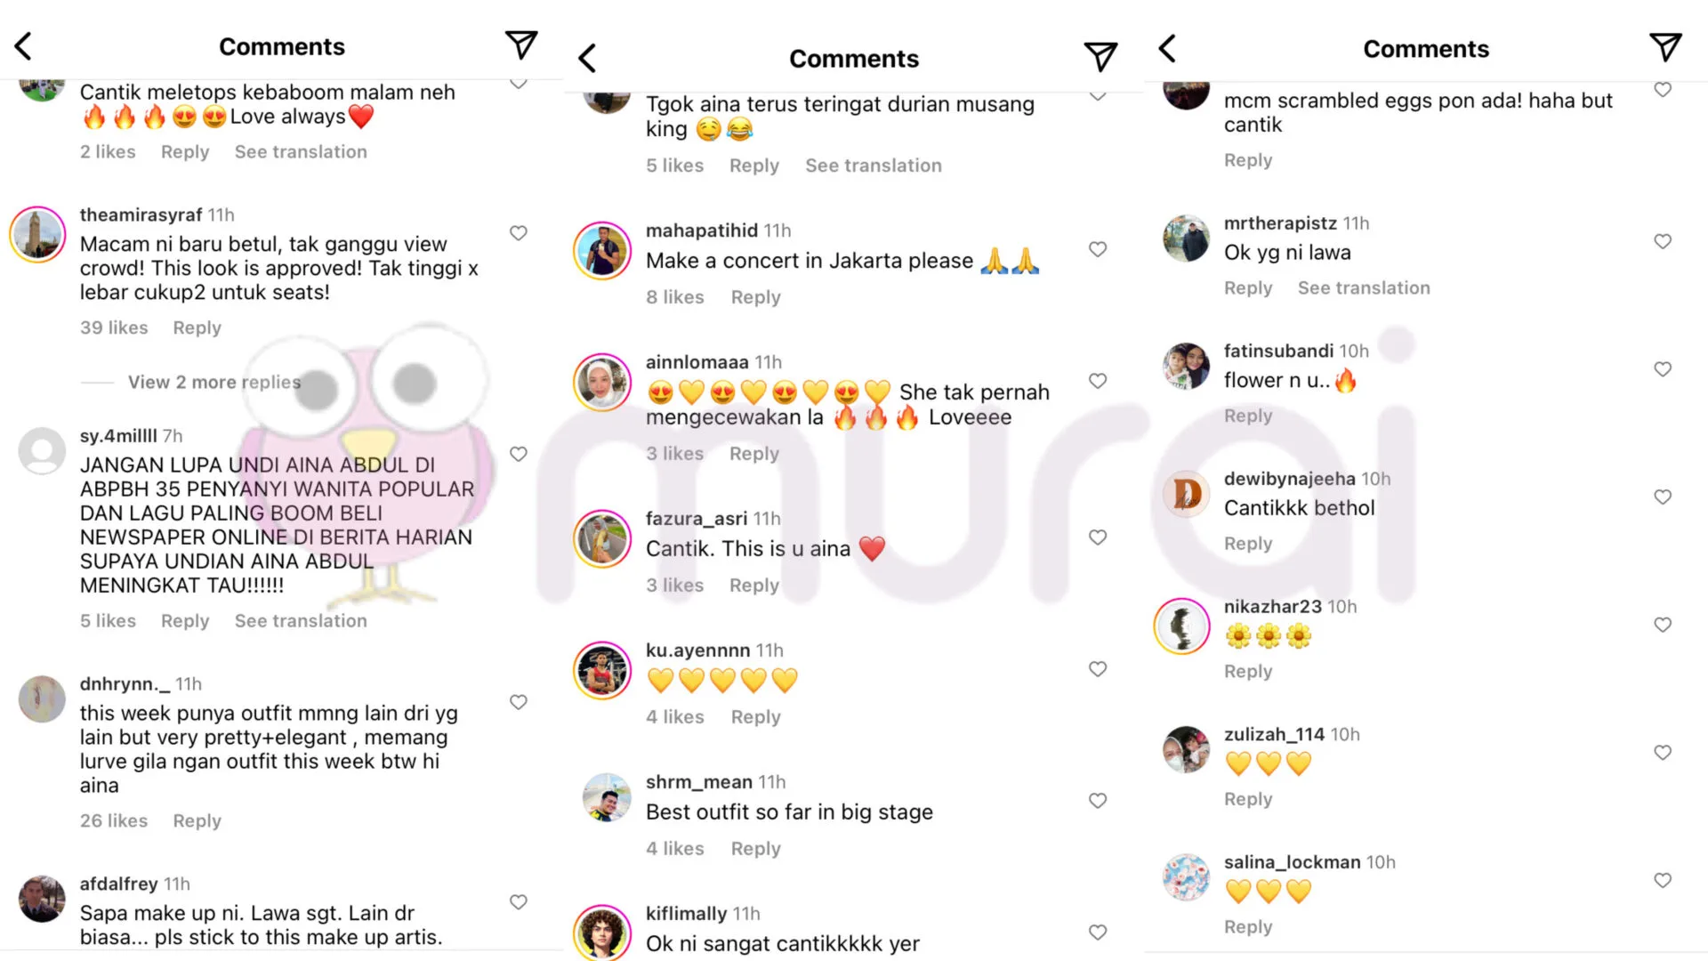
Task: Tap kiflimally's profile avatar
Action: pos(602,933)
